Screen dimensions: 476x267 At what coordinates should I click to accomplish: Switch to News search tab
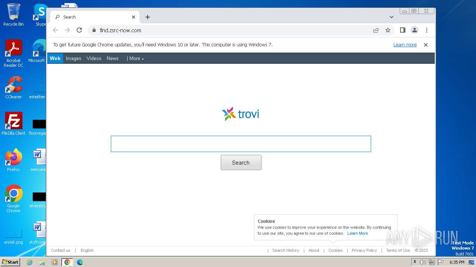click(113, 58)
